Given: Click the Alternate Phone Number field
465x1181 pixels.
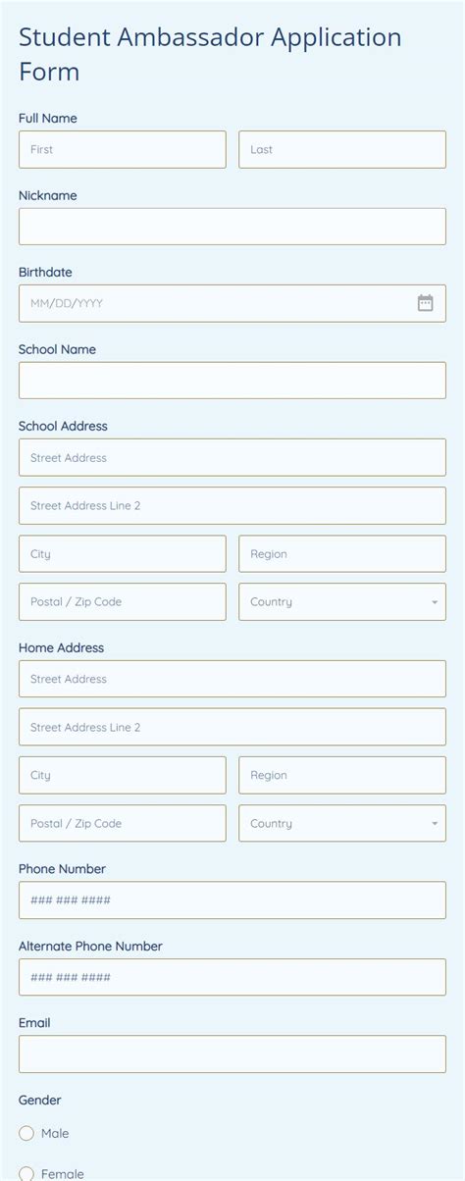Looking at the screenshot, I should click(x=232, y=977).
